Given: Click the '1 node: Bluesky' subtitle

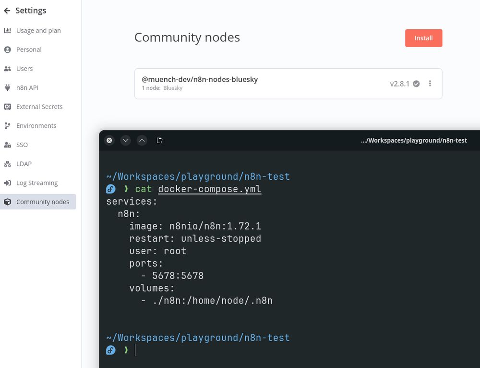Looking at the screenshot, I should (x=162, y=88).
